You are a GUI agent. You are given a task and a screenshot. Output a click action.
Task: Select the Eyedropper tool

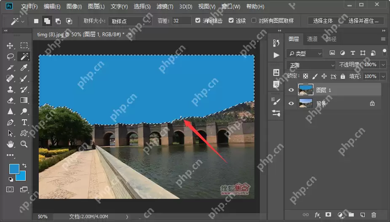click(24, 67)
